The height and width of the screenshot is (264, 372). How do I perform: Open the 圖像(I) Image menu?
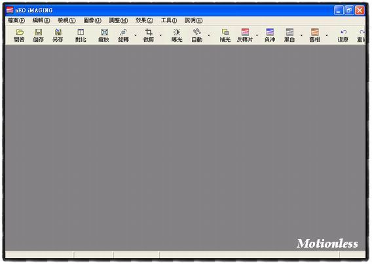pos(92,21)
